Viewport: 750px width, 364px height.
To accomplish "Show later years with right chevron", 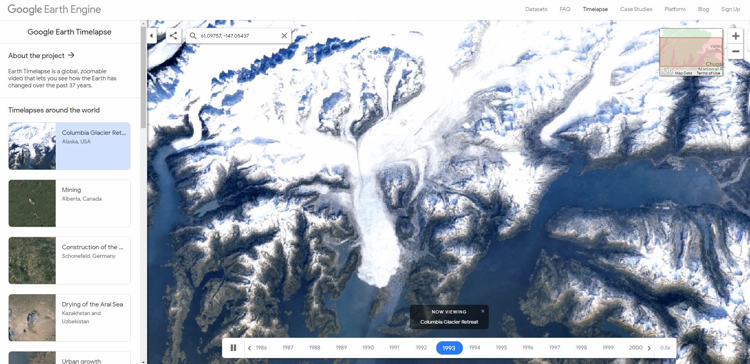I will [649, 348].
